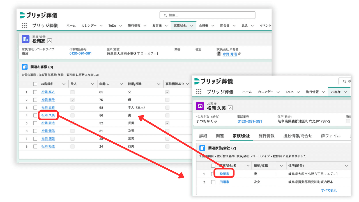Click the 検索 search field in 松岡家 window
Screen dimensions: 359x202
(208, 15)
